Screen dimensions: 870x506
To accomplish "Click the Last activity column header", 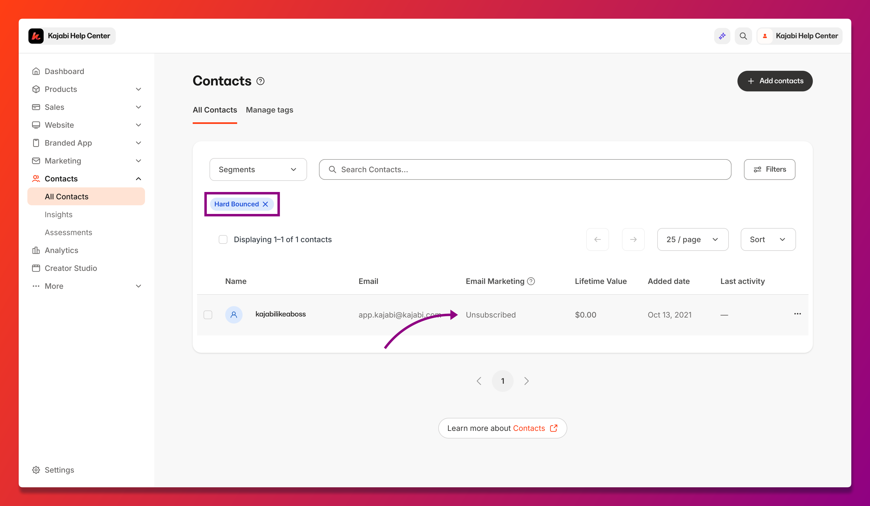I will (742, 281).
